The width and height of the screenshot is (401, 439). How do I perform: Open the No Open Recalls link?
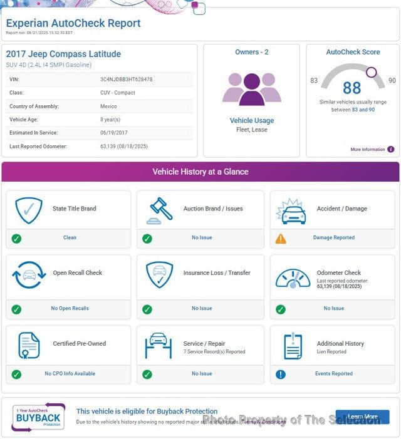tap(70, 308)
